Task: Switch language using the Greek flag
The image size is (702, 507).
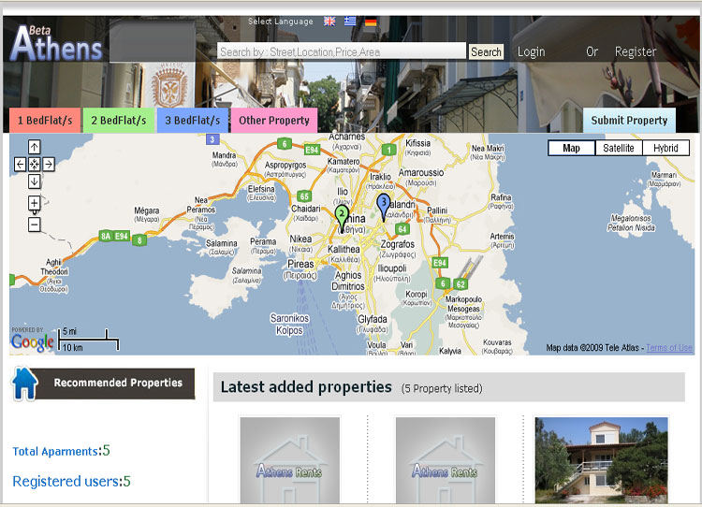Action: (350, 22)
